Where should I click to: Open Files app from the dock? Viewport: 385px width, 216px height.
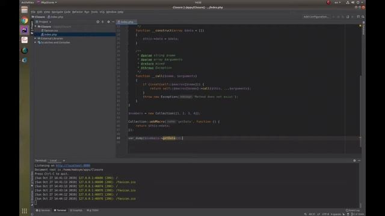(24, 10)
